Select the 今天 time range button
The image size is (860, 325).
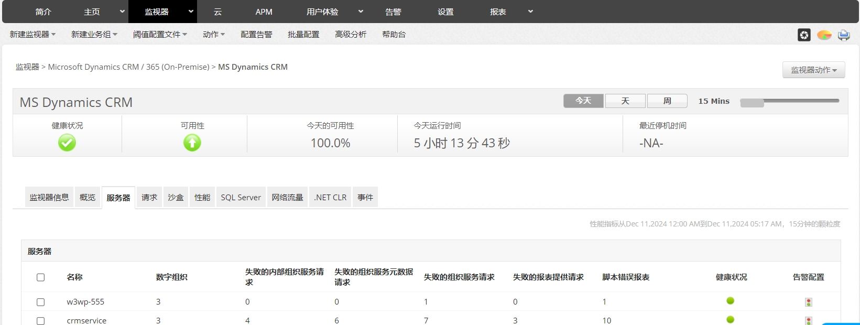click(x=583, y=101)
